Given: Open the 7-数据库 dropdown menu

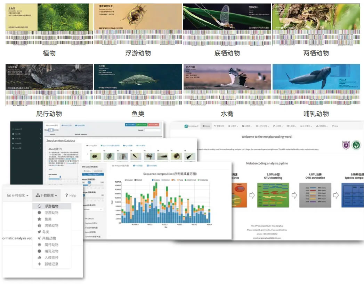Looking at the screenshot, I should click(46, 195).
